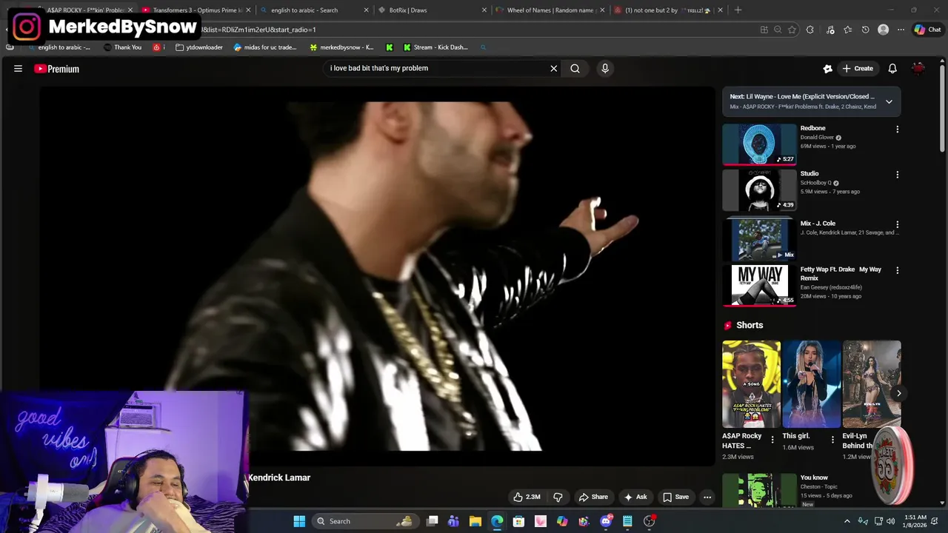Start voice search with microphone icon
Viewport: 948px width, 533px height.
[605, 68]
